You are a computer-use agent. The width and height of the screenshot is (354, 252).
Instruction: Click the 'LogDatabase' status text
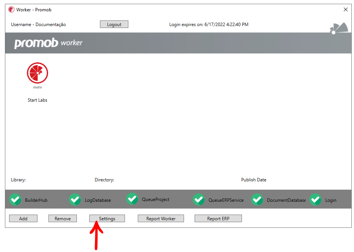coord(98,200)
